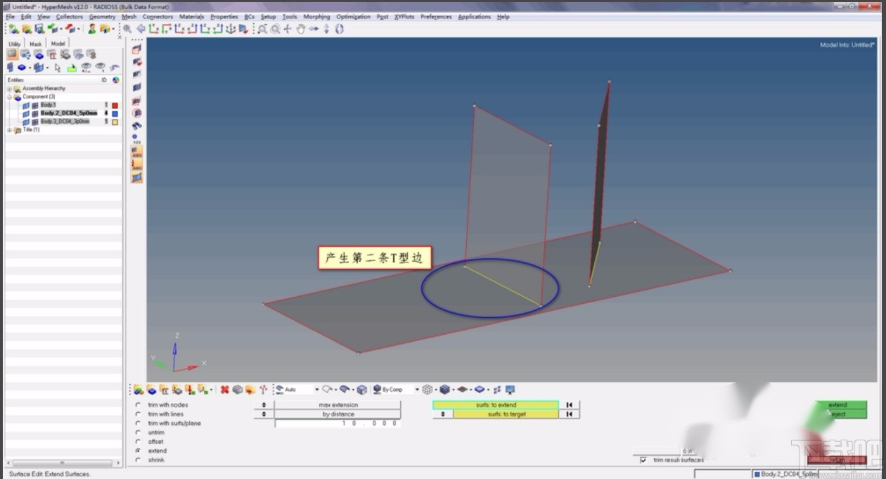Reset the surfs: to target selection

point(570,414)
